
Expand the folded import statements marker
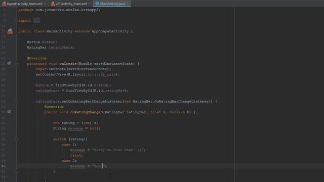(17, 20)
